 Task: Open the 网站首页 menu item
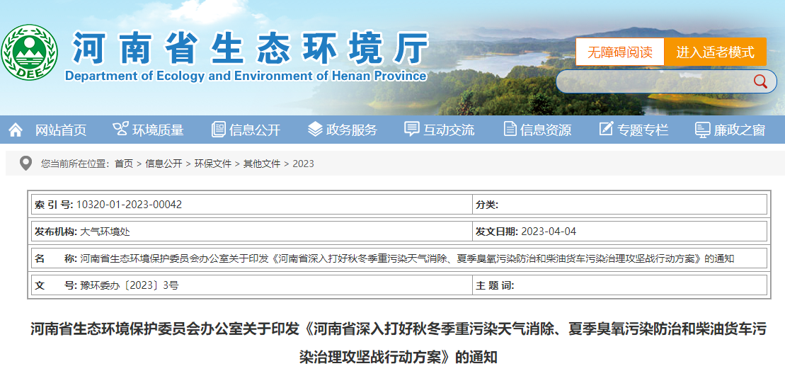61,130
